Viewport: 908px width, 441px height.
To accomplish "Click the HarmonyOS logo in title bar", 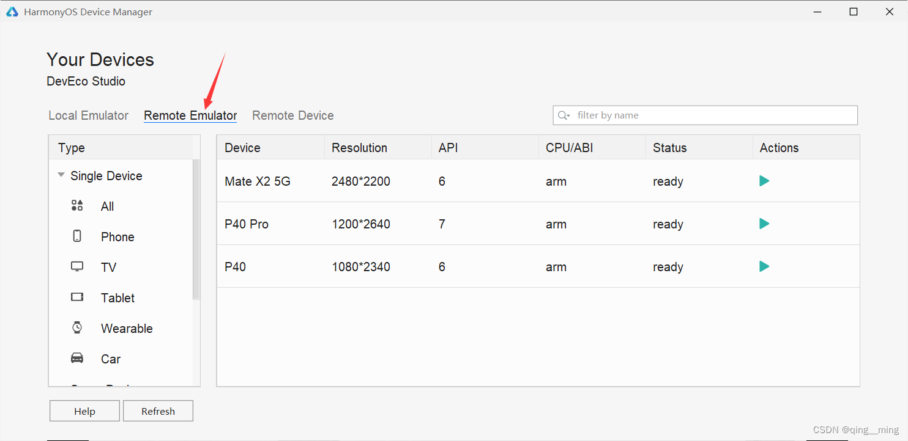I will (12, 12).
